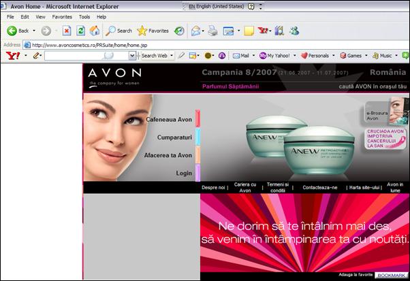410x281 pixels.
Task: Click the Messenger people icon
Action: (294, 31)
